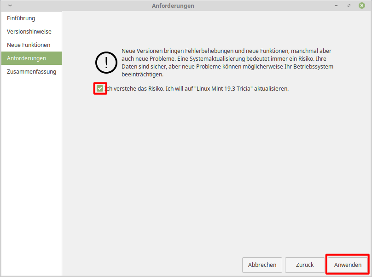This screenshot has width=372, height=277.
Task: Uncheck the risk acknowledgement checkbox
Action: (100, 88)
